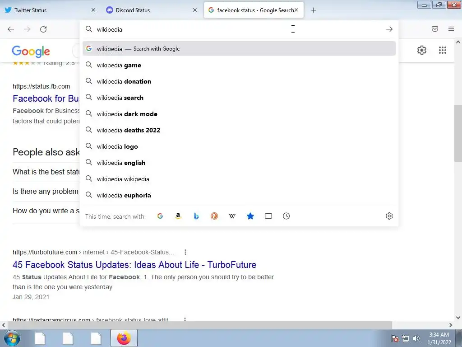Click the scroll down arrow
Screen dimensions: 462x347
coord(458,318)
